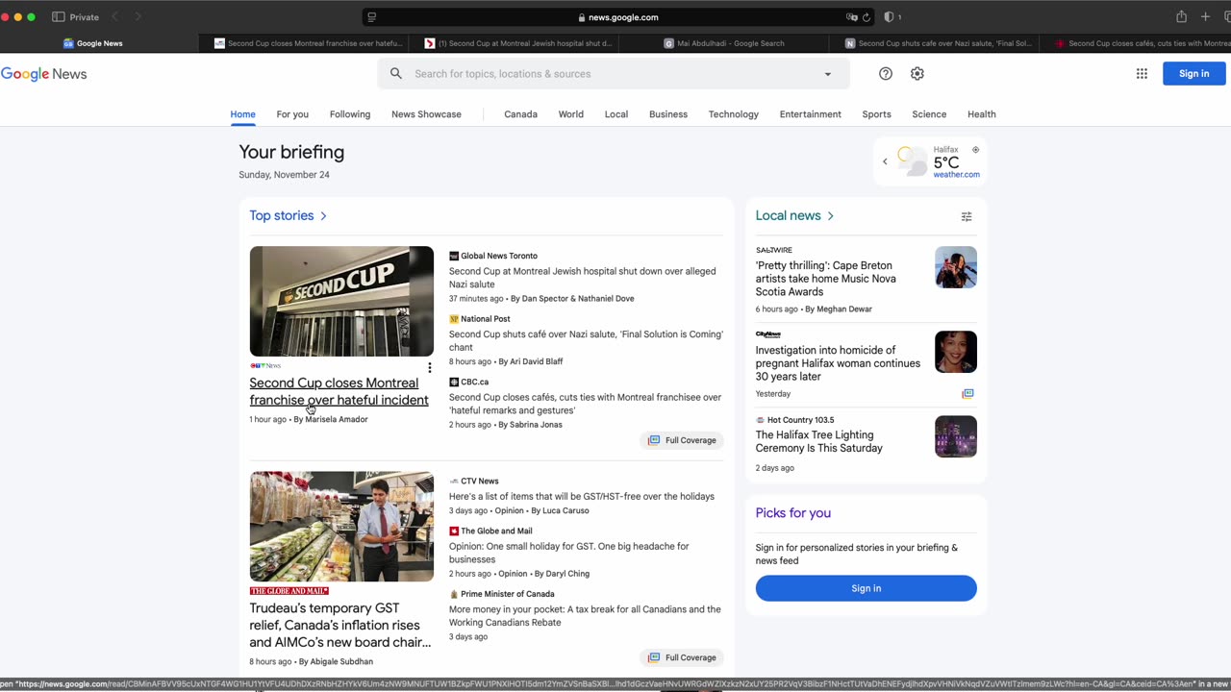Open the Entertainment section
The height and width of the screenshot is (692, 1231).
pos(811,114)
